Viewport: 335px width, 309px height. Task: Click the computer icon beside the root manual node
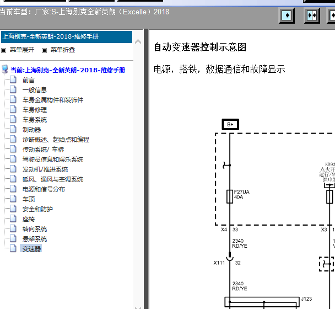(5, 70)
